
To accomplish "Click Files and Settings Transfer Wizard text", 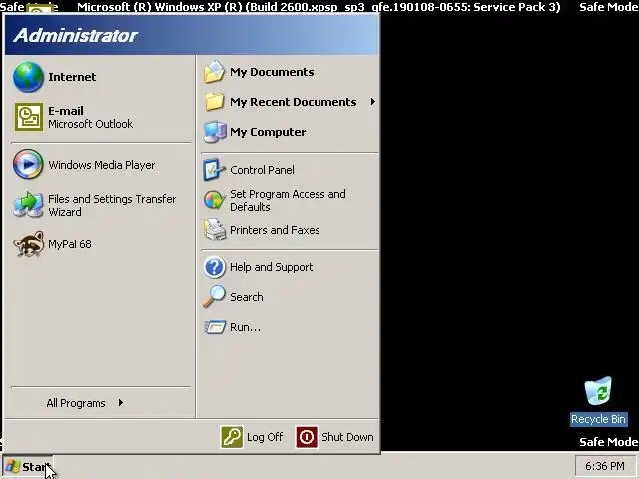I will tap(112, 205).
